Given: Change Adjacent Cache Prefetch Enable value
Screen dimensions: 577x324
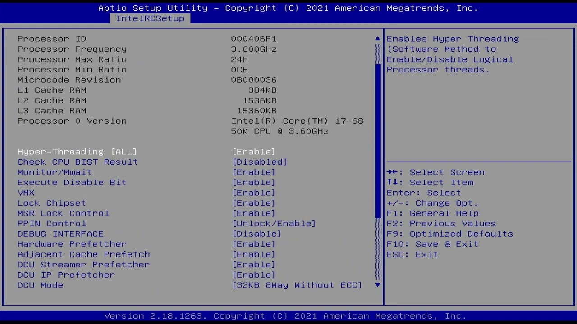Looking at the screenshot, I should 253,254.
